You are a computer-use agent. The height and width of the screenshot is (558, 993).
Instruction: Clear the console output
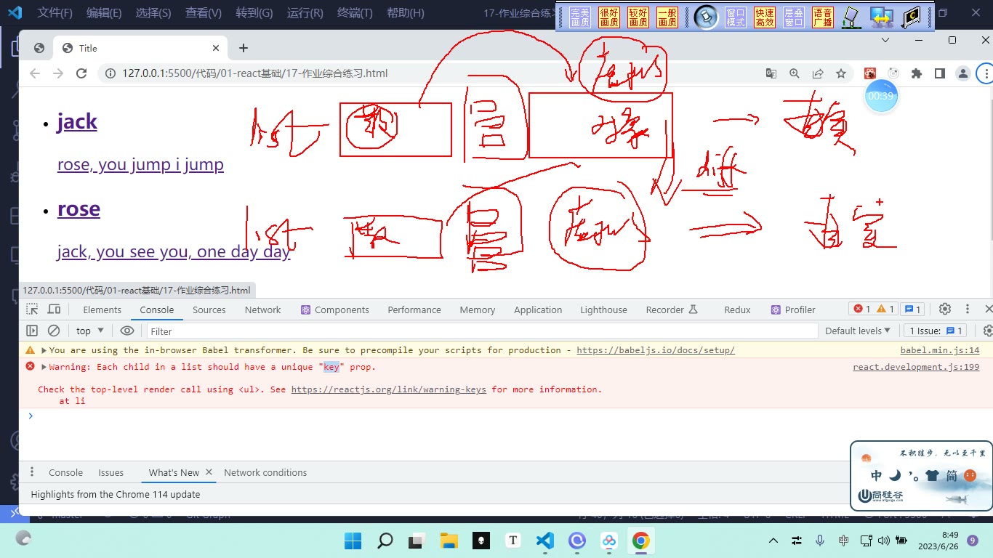tap(54, 331)
